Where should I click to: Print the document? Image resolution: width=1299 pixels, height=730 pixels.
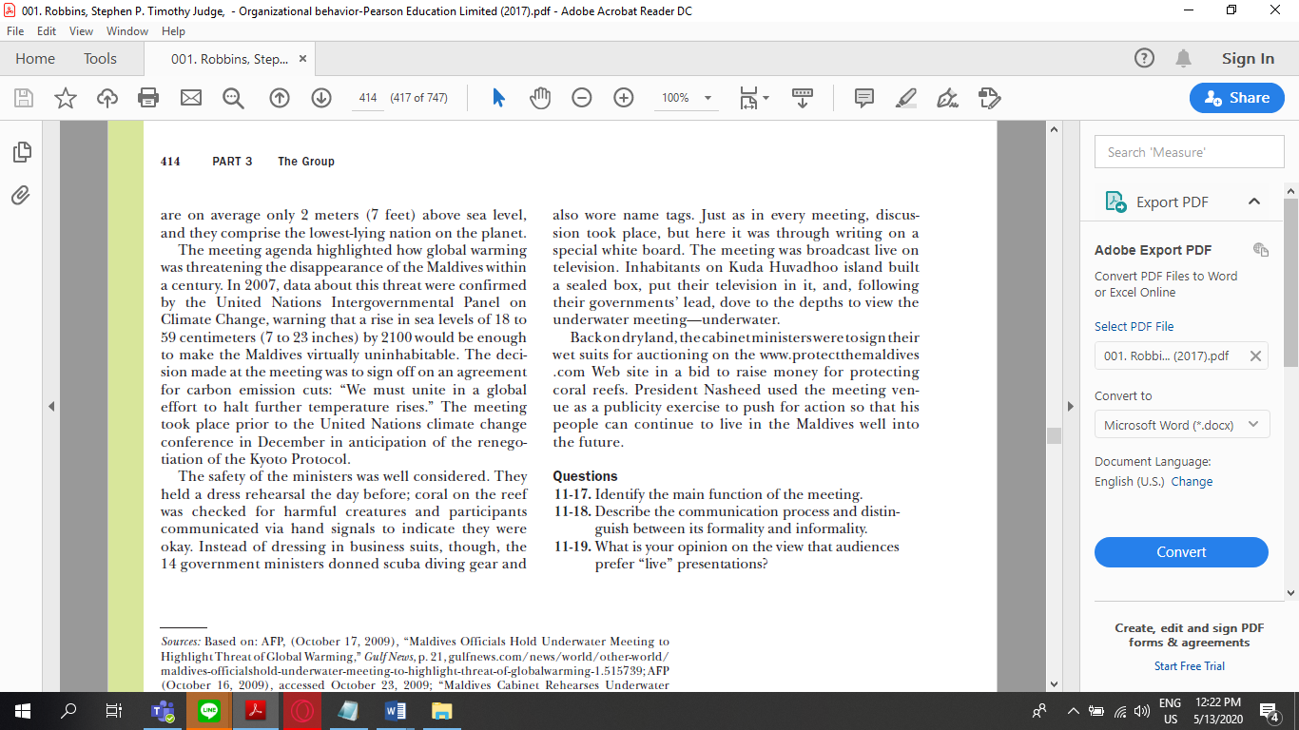(x=148, y=98)
